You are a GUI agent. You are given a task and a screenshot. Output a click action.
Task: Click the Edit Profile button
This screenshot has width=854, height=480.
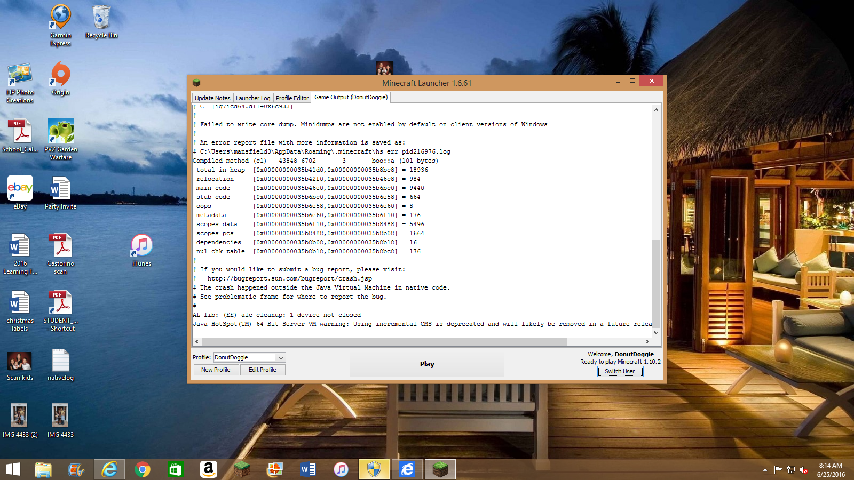263,370
